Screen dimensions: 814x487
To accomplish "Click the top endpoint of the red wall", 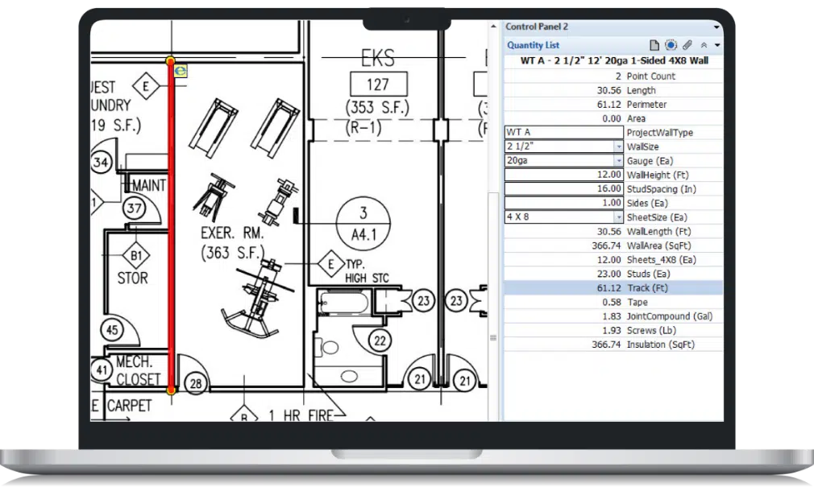I will [x=170, y=60].
